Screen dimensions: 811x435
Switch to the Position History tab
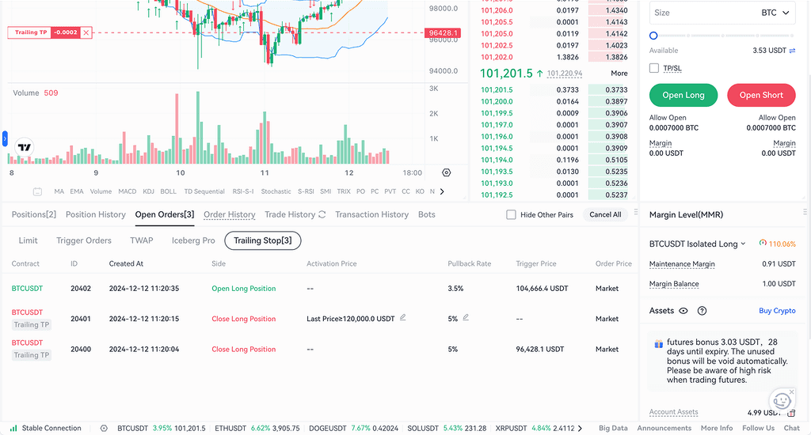point(95,214)
